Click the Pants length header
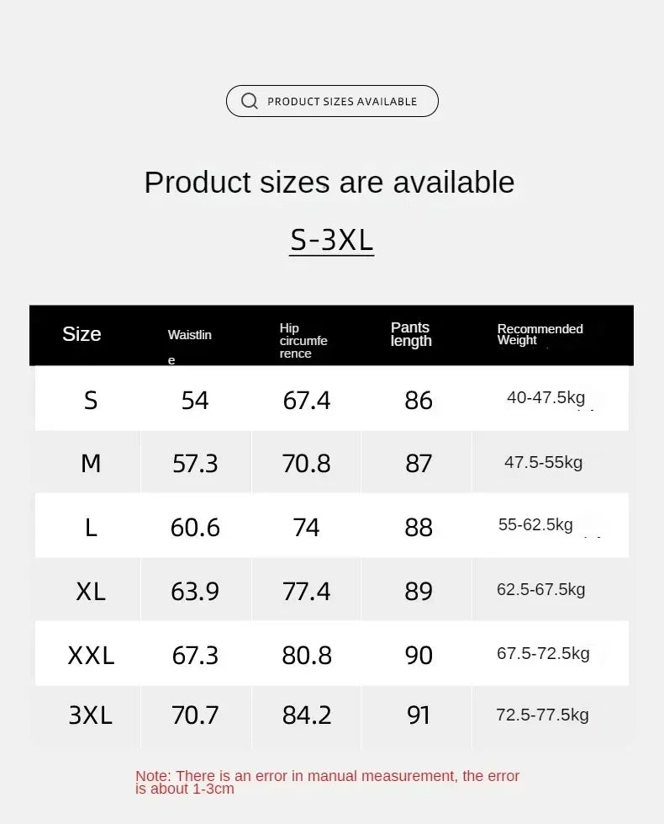The height and width of the screenshot is (824, 664). tap(411, 334)
